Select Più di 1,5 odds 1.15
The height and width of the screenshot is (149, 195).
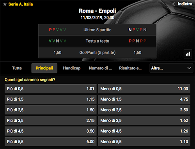(x=51, y=99)
